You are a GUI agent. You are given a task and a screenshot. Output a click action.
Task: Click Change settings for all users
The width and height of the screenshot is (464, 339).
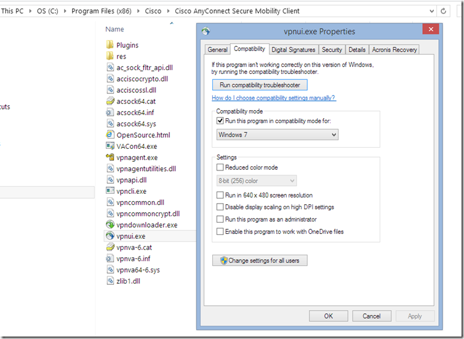pos(260,261)
